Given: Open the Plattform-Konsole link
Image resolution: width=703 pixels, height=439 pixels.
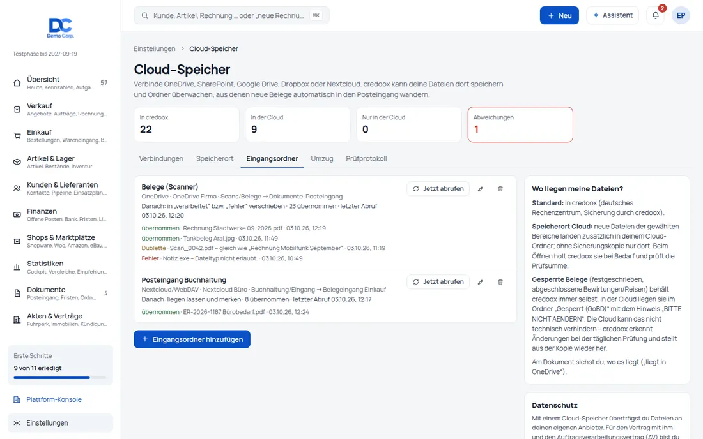Looking at the screenshot, I should (54, 399).
